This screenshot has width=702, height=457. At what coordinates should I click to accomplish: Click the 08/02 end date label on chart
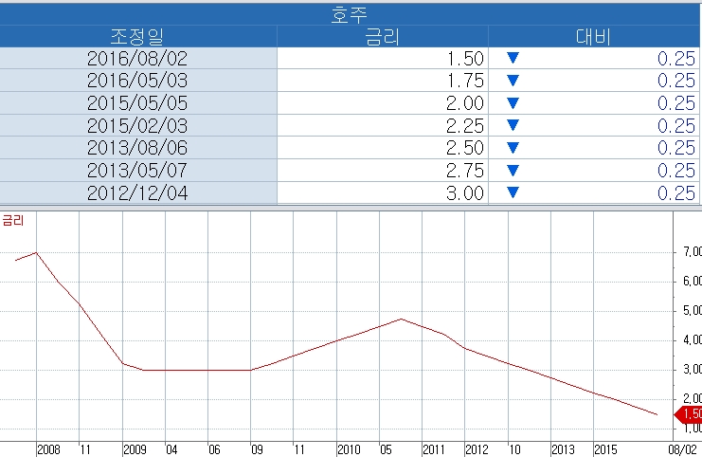click(x=684, y=449)
